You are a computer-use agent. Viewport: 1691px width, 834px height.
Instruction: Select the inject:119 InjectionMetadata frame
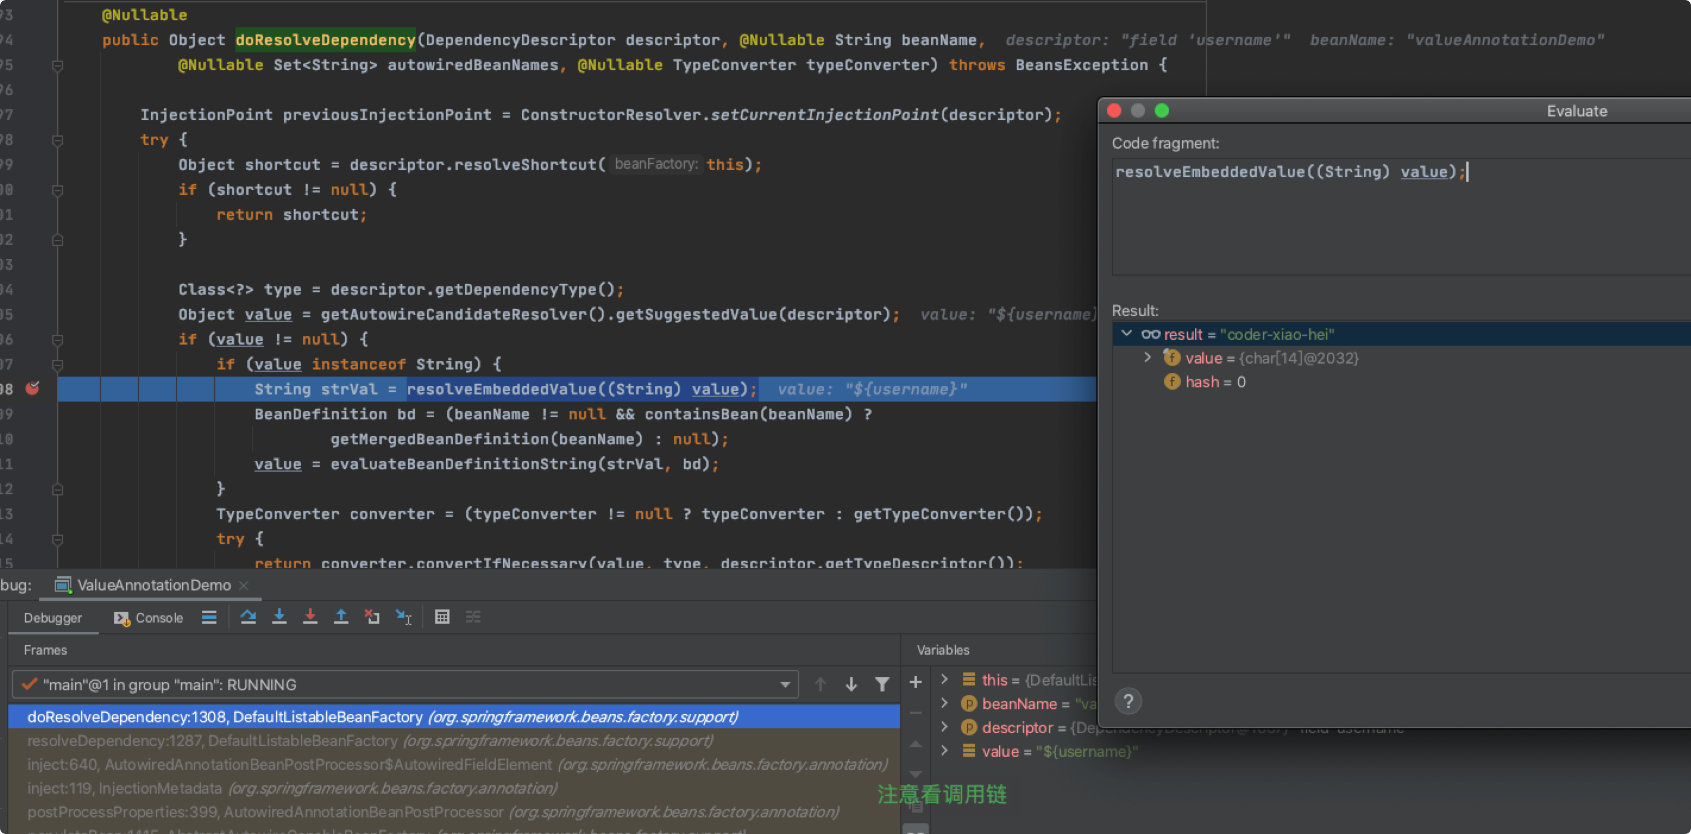[x=454, y=788]
